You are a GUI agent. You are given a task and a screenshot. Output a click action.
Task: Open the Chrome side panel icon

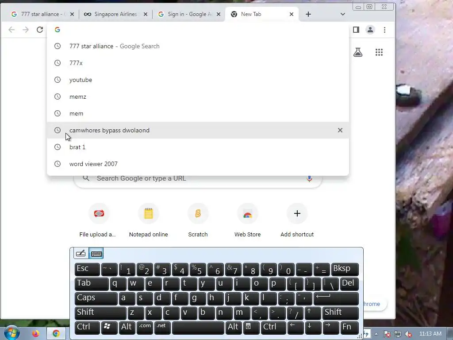coord(356,30)
